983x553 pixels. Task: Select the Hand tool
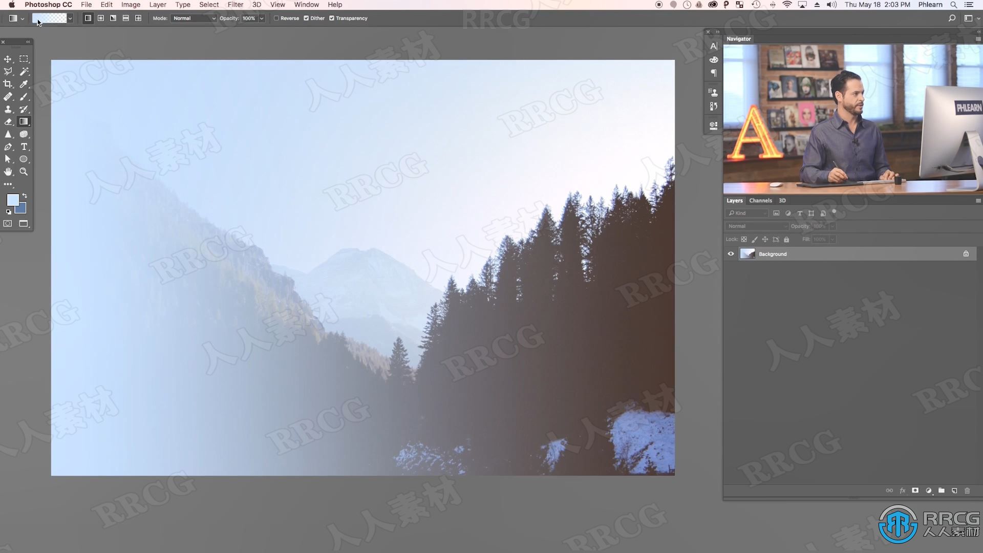coord(8,172)
